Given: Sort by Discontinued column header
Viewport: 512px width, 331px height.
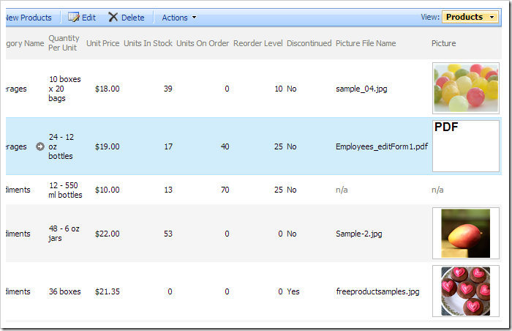Looking at the screenshot, I should (309, 43).
